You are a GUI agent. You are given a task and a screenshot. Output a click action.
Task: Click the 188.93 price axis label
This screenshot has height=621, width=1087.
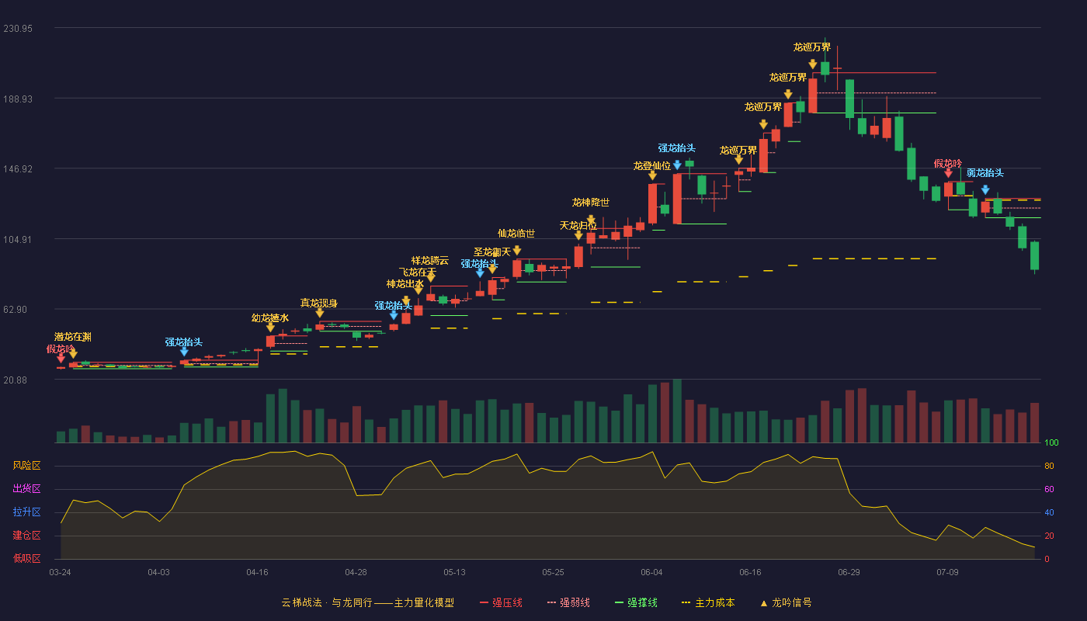pos(18,99)
